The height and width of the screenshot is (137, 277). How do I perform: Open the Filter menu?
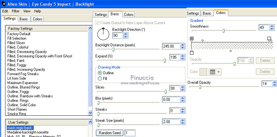pos(16,11)
